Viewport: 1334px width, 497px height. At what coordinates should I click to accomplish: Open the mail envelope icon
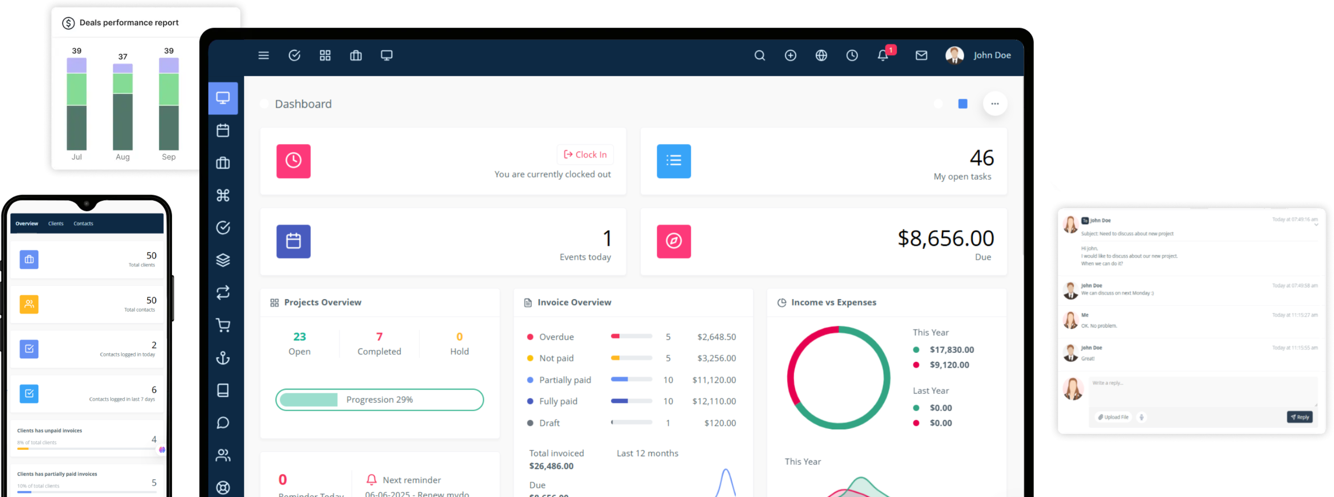point(921,56)
